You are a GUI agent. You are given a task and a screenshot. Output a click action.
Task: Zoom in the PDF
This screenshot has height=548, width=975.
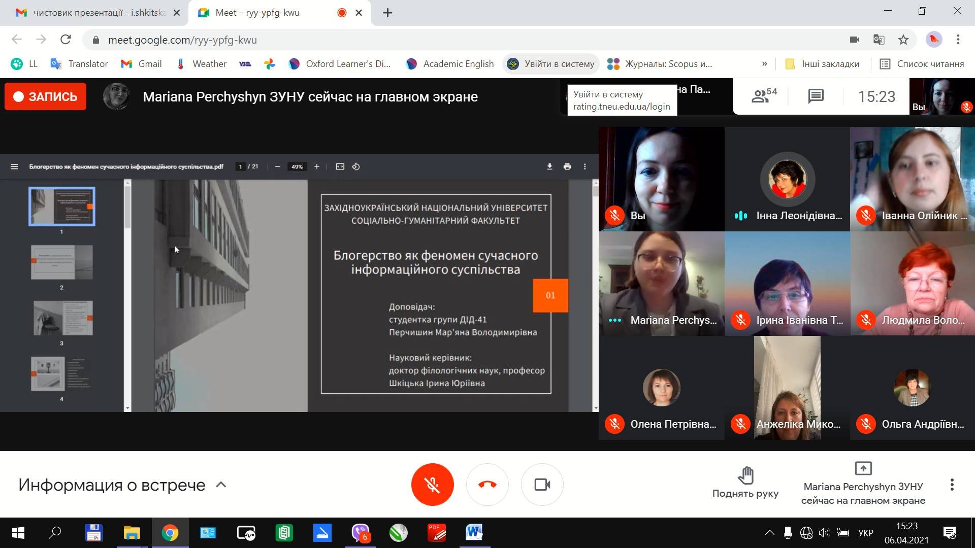pos(316,166)
